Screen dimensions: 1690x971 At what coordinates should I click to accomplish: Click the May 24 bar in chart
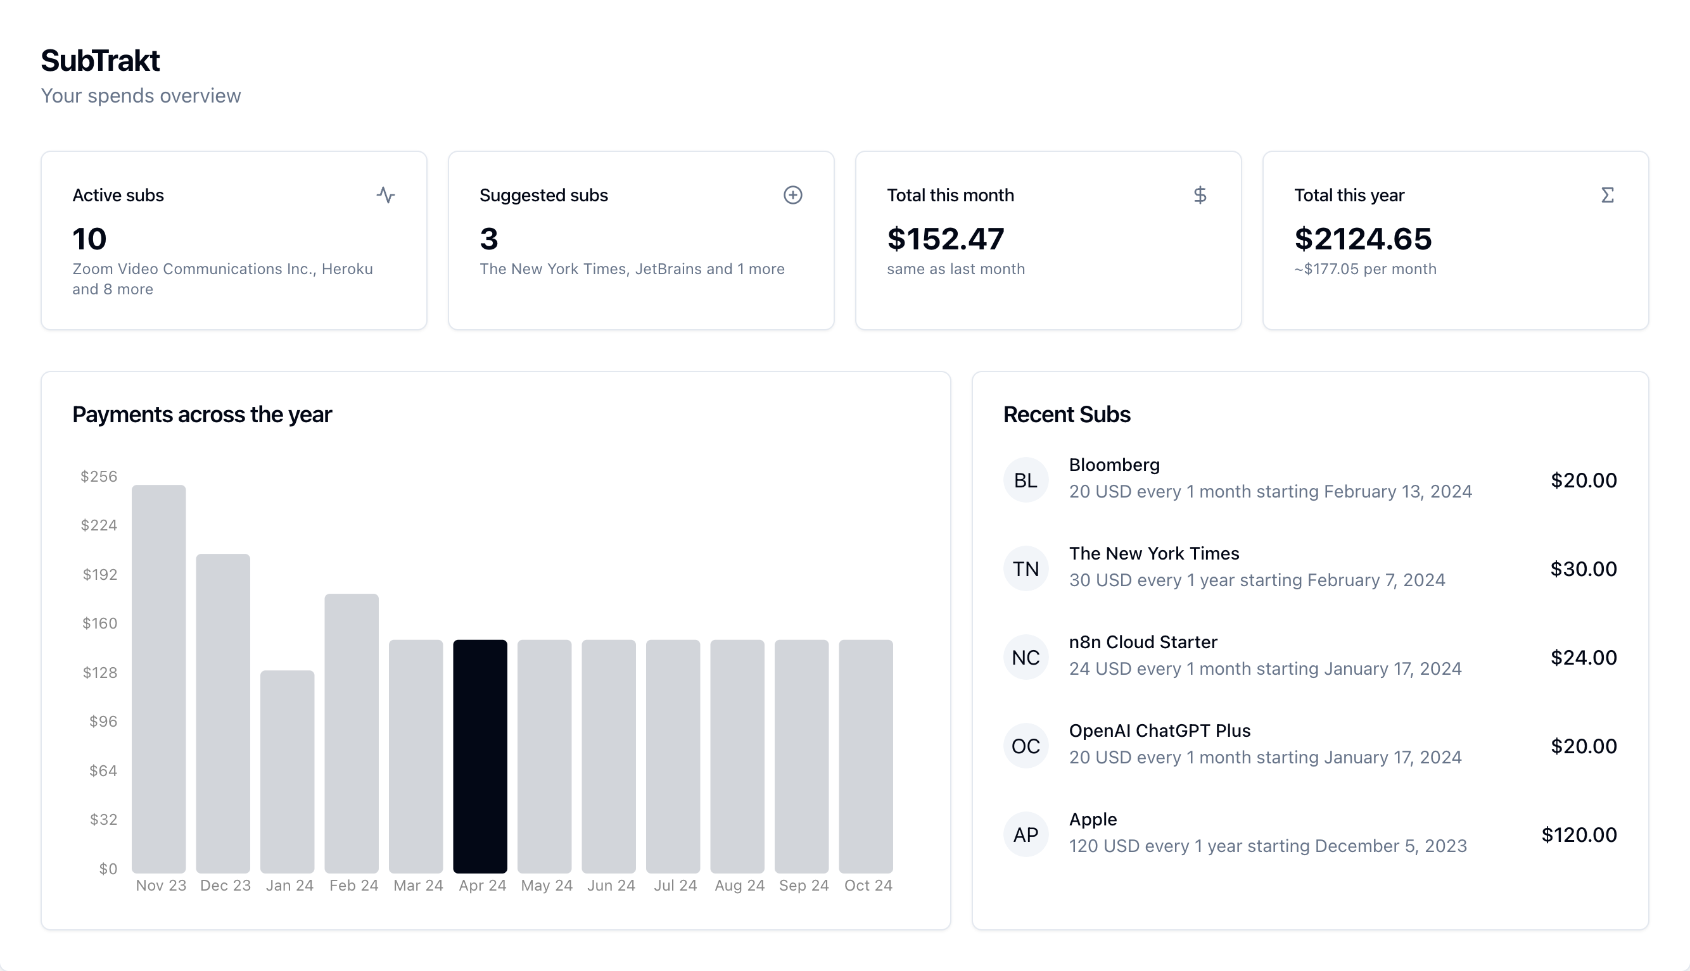point(544,756)
